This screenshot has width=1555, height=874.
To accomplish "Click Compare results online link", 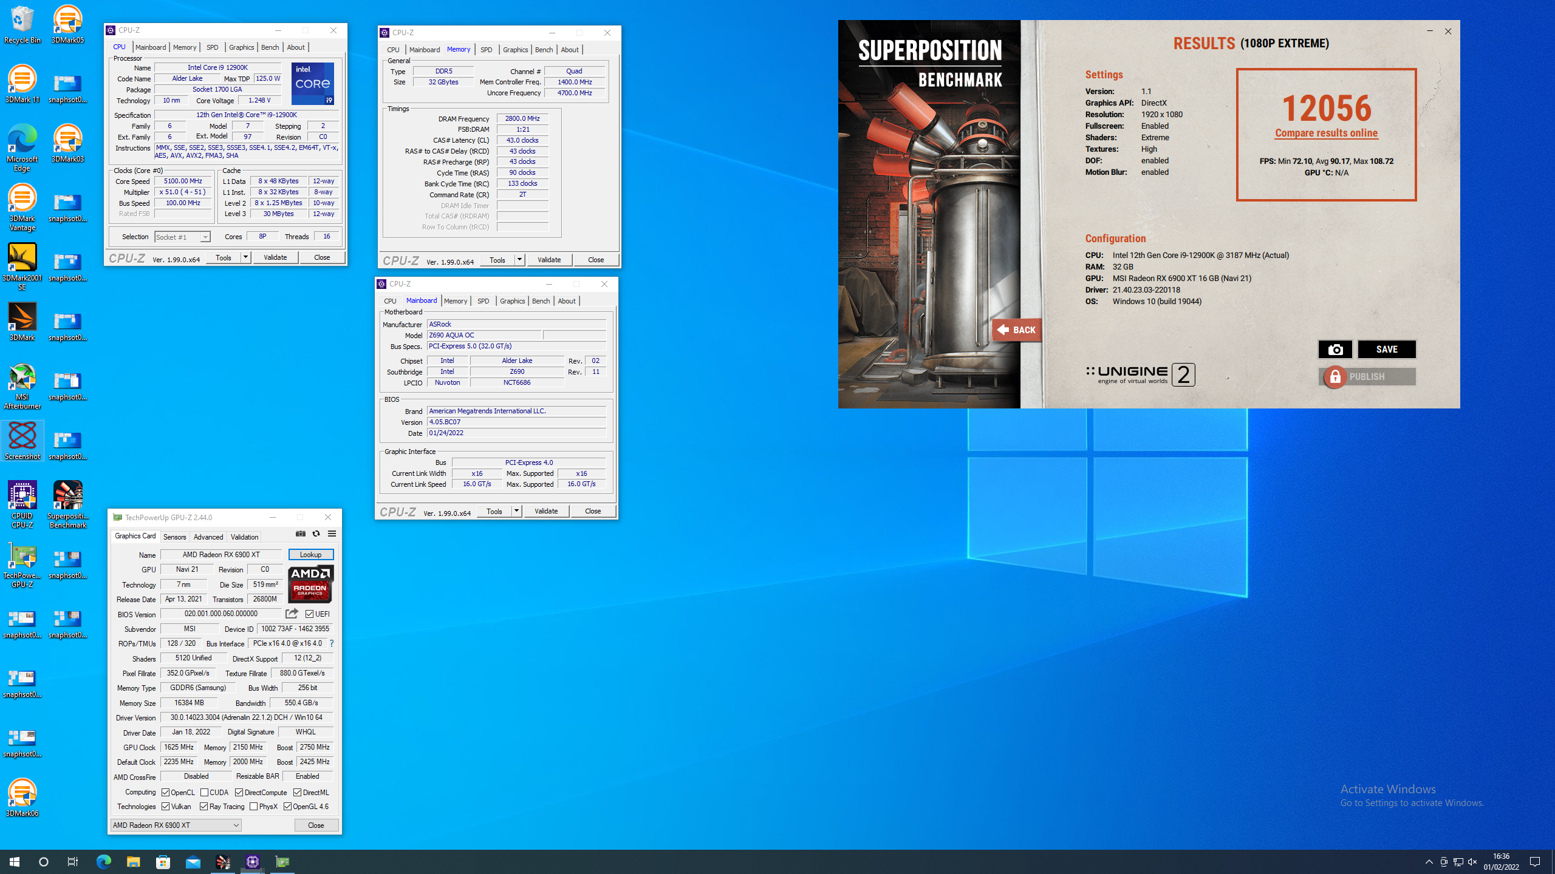I will point(1326,133).
